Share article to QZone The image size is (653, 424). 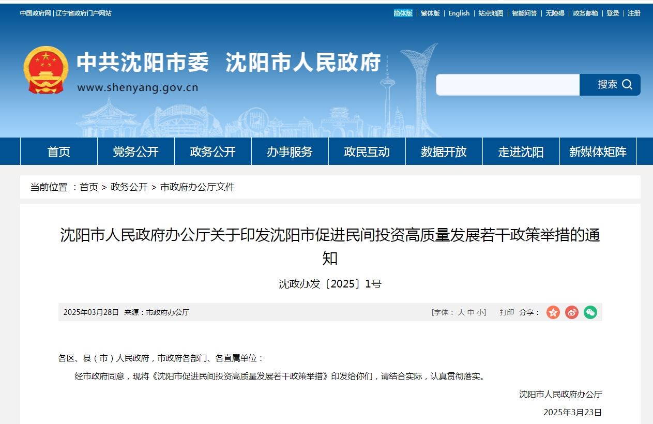tap(553, 312)
